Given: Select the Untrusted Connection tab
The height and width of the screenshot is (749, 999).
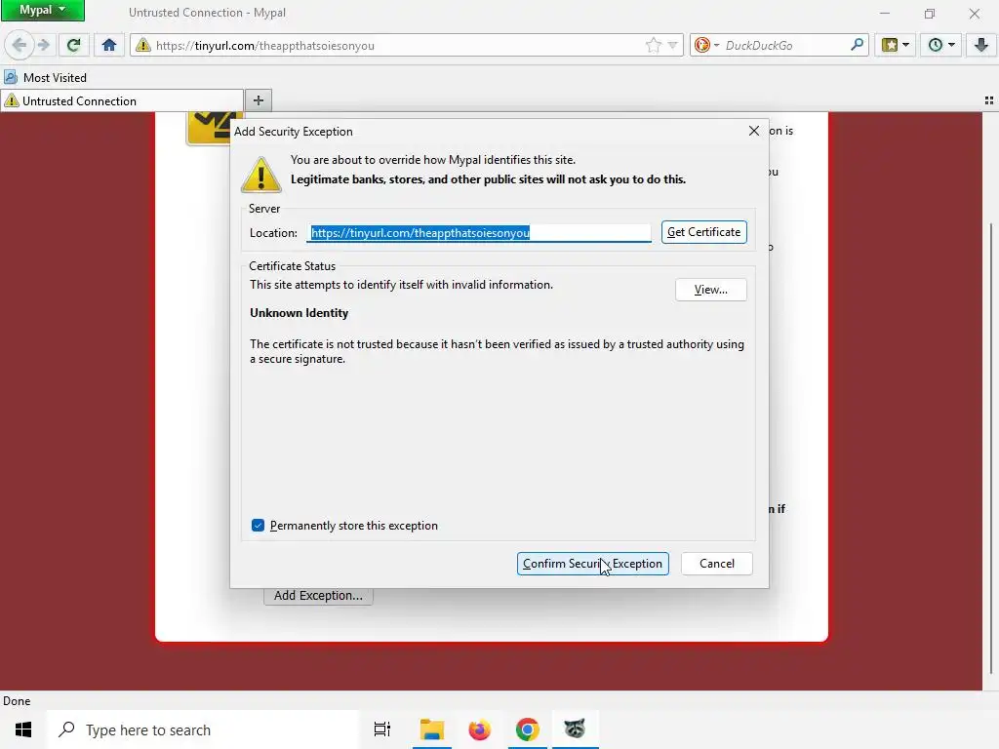Looking at the screenshot, I should pyautogui.click(x=122, y=100).
